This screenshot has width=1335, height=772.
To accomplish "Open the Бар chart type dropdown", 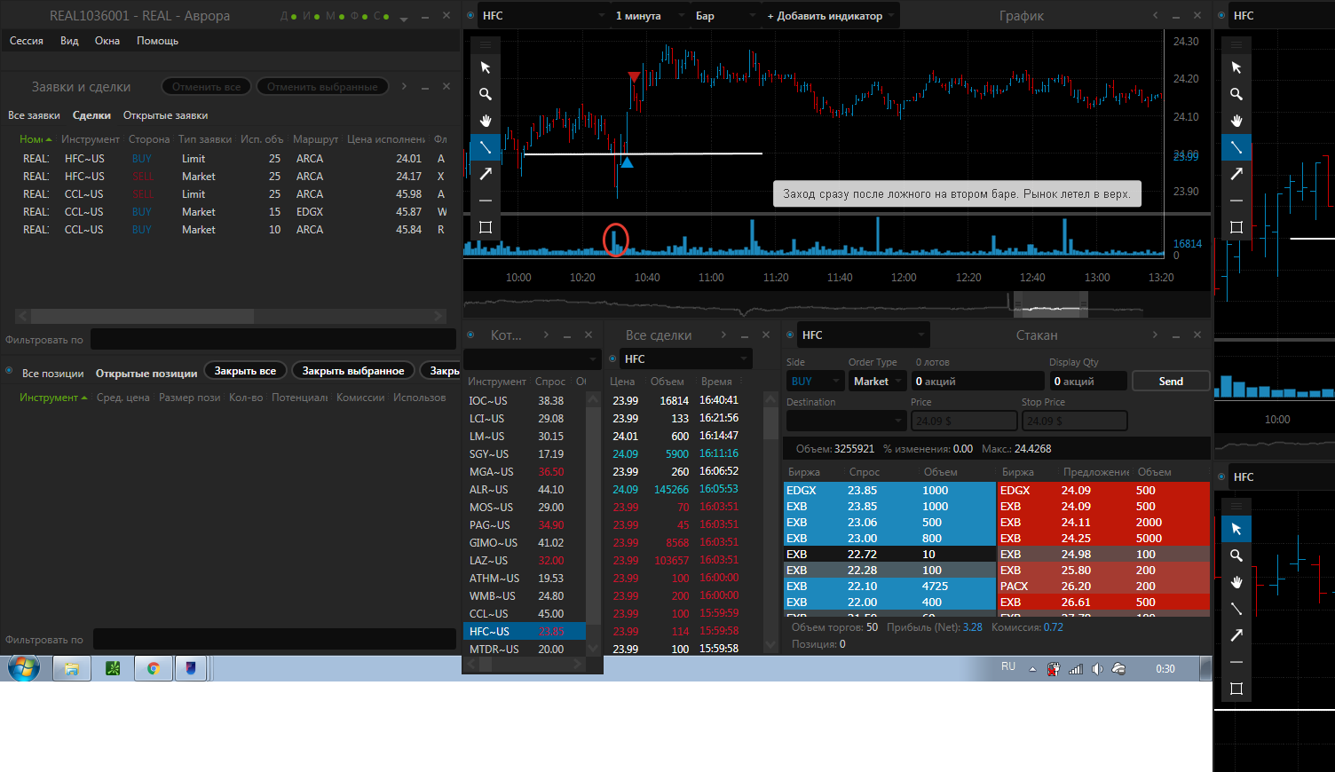I will (x=725, y=16).
